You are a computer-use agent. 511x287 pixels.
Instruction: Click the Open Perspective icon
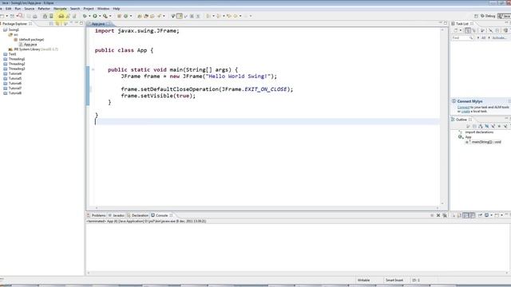pyautogui.click(x=476, y=16)
